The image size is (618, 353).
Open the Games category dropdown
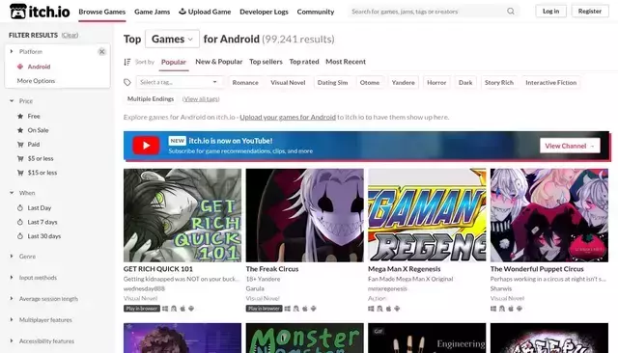click(x=172, y=39)
